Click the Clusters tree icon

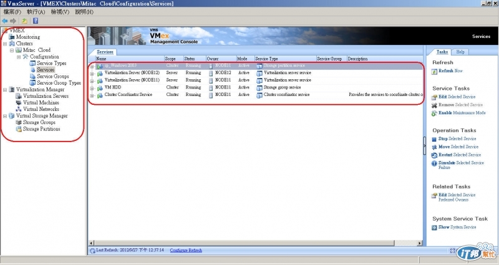pos(12,44)
